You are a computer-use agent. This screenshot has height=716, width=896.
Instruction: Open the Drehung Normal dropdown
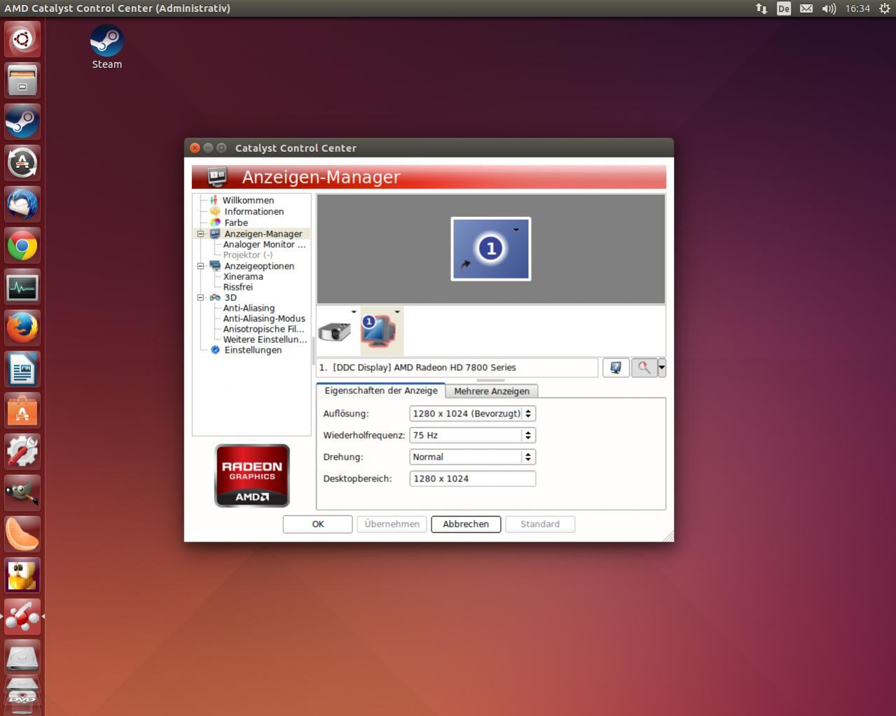[x=472, y=457]
